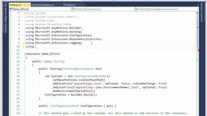Open the Startup(IHostingEnvironment env) member dropdown

(x=167, y=9)
